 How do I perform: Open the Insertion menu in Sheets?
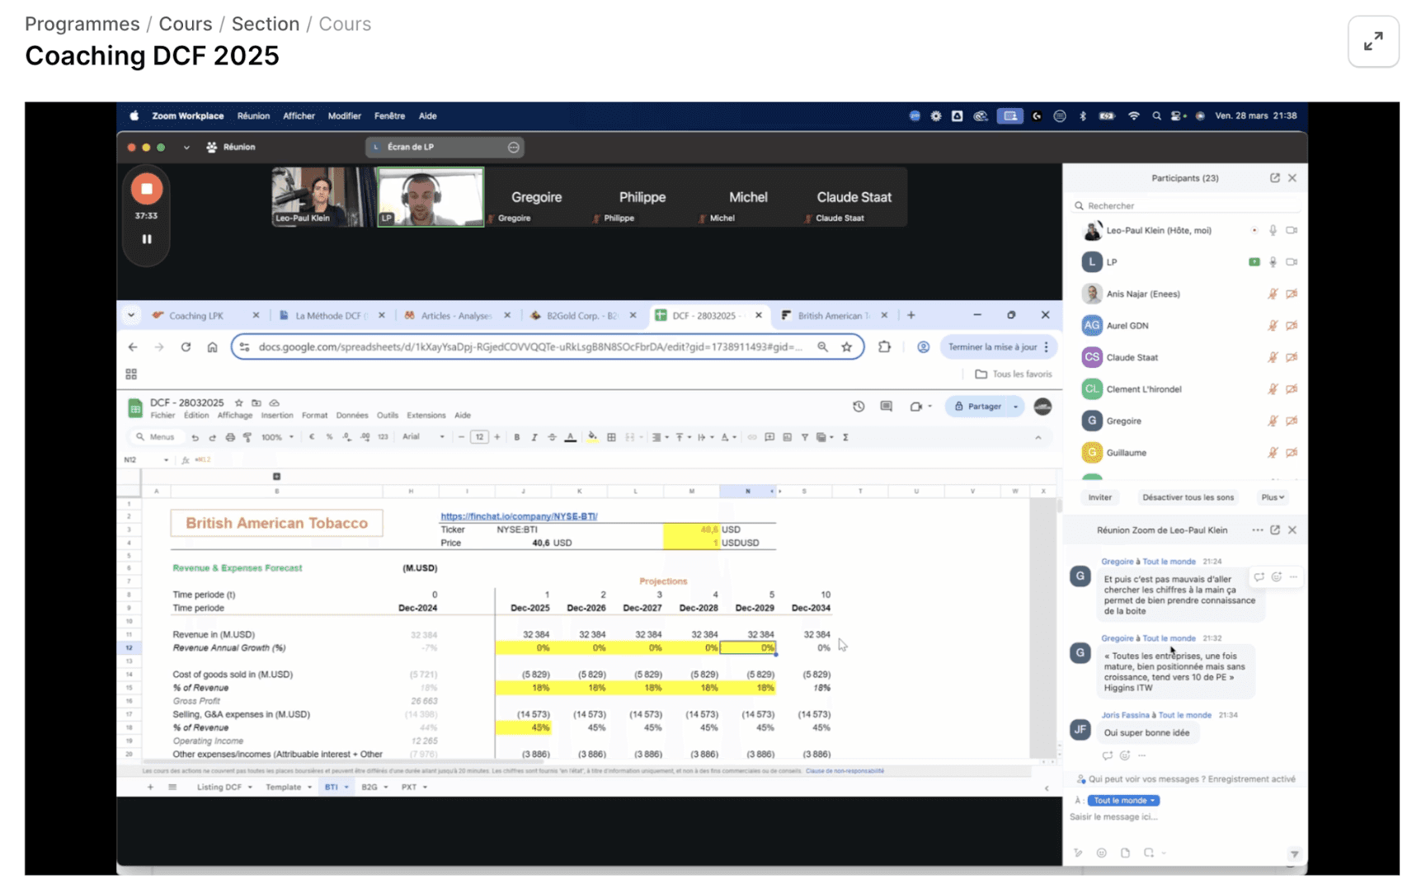click(277, 416)
